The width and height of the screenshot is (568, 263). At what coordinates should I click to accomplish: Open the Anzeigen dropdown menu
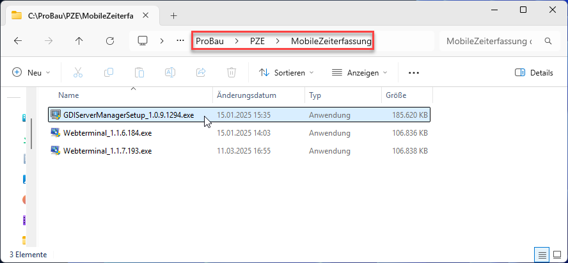tap(359, 73)
